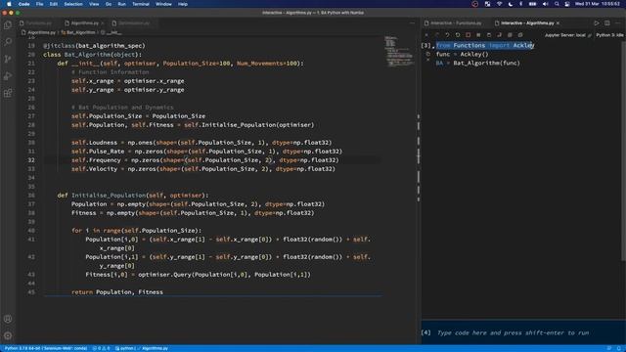Open the More Actions ellipsis of the left editor group
This screenshot has height=352, width=626.
pos(412,23)
